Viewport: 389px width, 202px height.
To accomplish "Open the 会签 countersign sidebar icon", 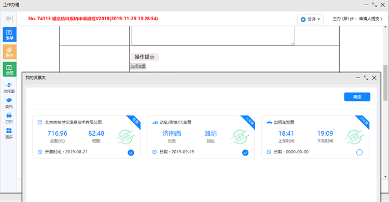I will tap(10, 69).
